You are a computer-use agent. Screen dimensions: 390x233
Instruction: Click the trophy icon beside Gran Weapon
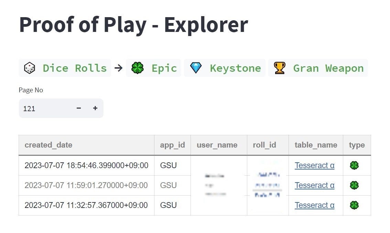click(279, 68)
